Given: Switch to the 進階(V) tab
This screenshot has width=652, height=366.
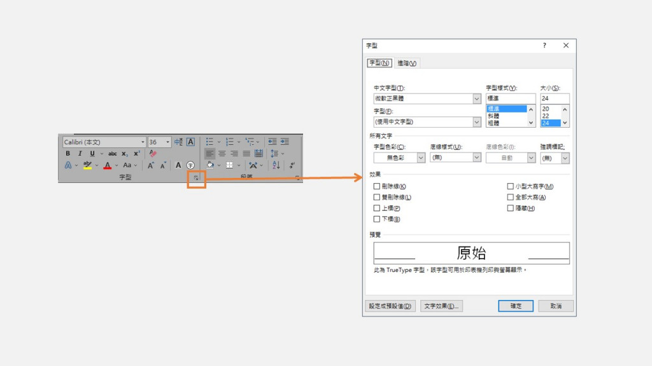Looking at the screenshot, I should 407,63.
